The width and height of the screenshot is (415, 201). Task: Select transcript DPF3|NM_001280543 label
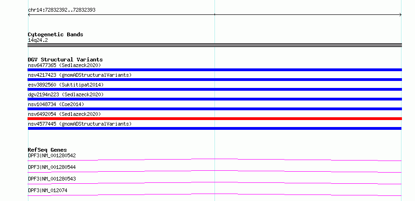pyautogui.click(x=52, y=179)
